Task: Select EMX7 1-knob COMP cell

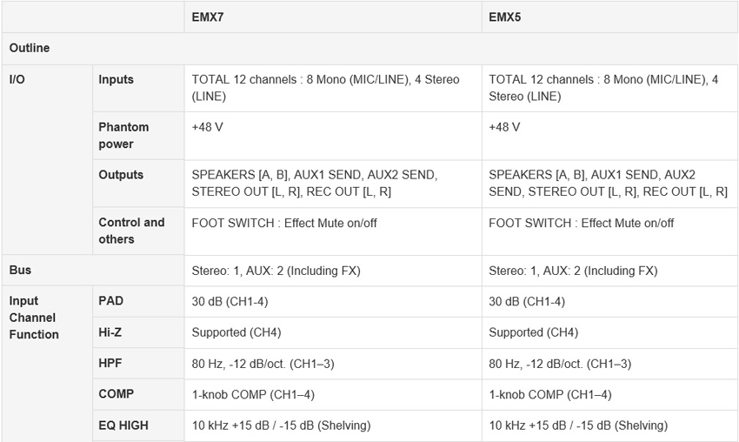Action: [x=333, y=395]
